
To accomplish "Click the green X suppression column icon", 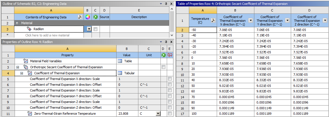I will (x=96, y=17).
